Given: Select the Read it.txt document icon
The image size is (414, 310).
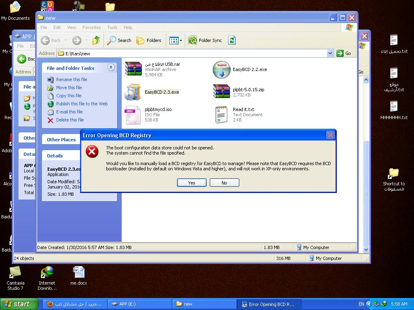Looking at the screenshot, I should [221, 115].
